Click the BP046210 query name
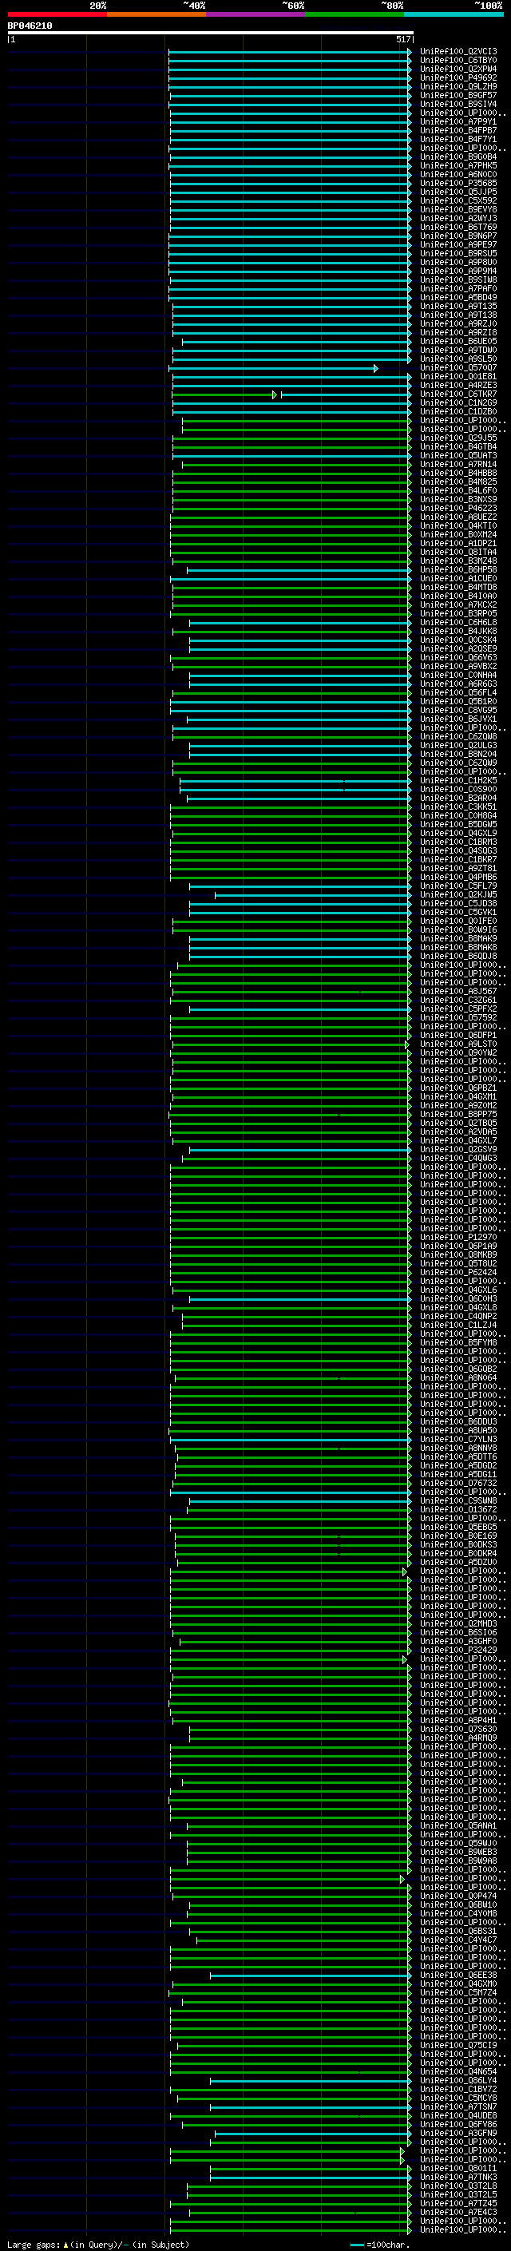Viewport: 511px width, 2251px height. 30,26
